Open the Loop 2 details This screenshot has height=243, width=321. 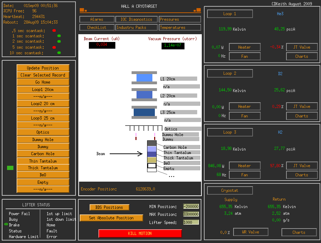[230, 73]
